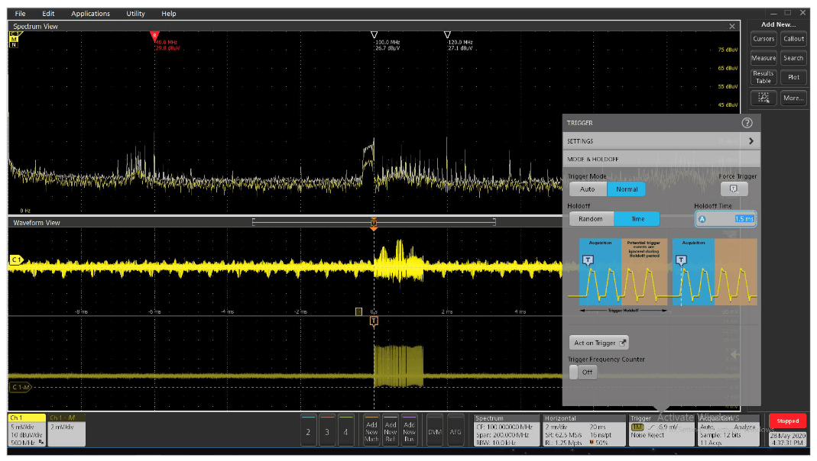Screen dimensions: 817x461
Task: Open the Measure tool
Action: [x=764, y=57]
